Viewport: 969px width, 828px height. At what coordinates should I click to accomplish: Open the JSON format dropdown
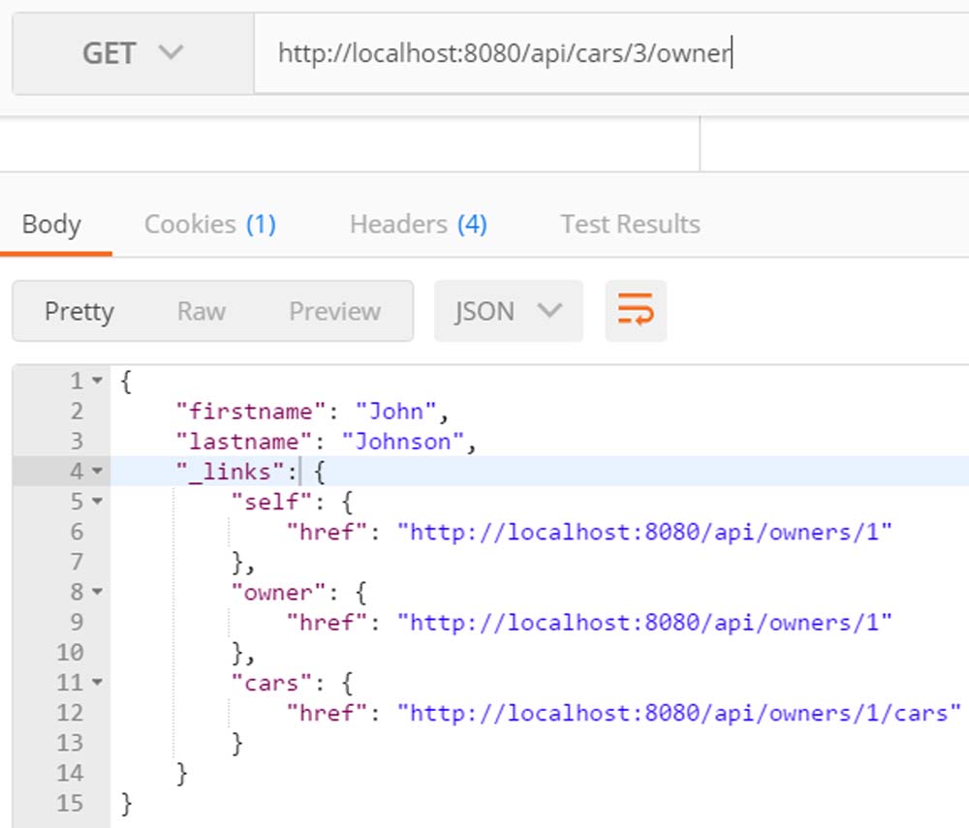(x=509, y=312)
